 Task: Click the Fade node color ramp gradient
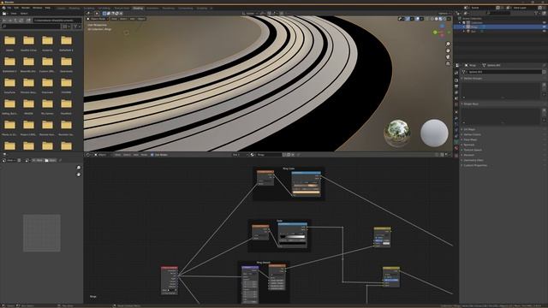293,237
